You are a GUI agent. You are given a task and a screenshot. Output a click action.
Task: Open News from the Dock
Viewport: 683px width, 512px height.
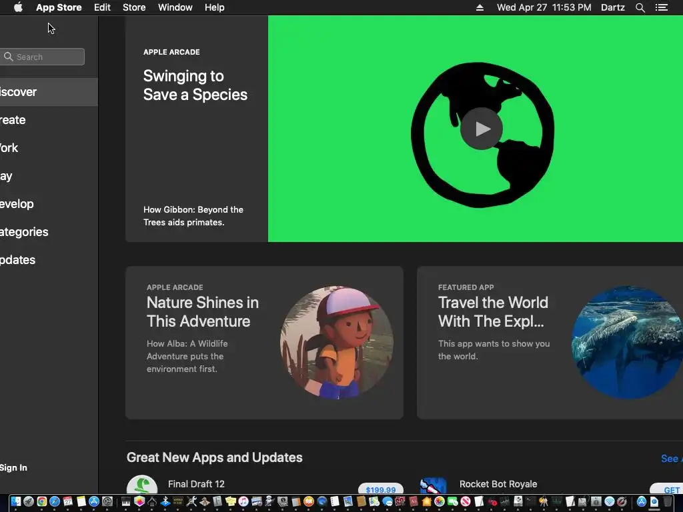(466, 501)
